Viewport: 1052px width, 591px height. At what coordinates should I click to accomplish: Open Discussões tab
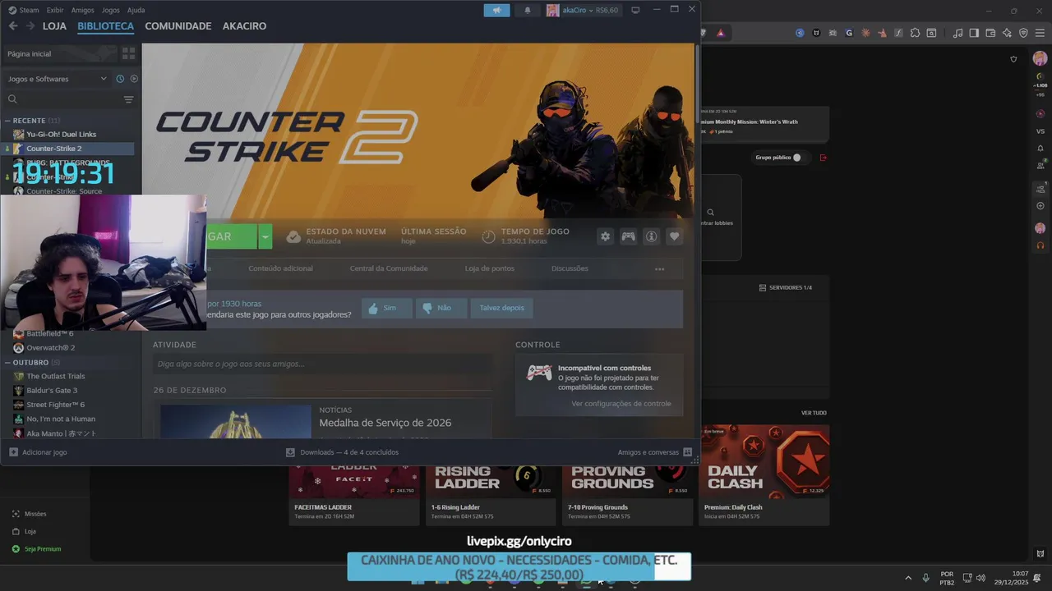pyautogui.click(x=570, y=268)
